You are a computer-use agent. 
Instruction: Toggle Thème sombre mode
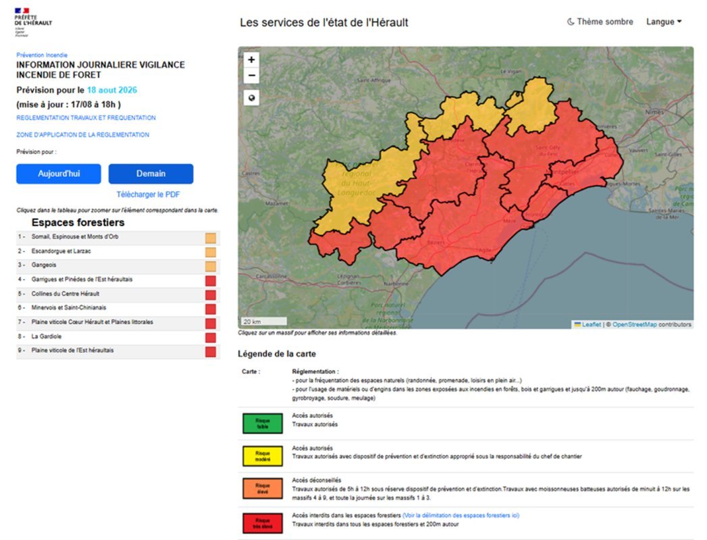click(600, 22)
